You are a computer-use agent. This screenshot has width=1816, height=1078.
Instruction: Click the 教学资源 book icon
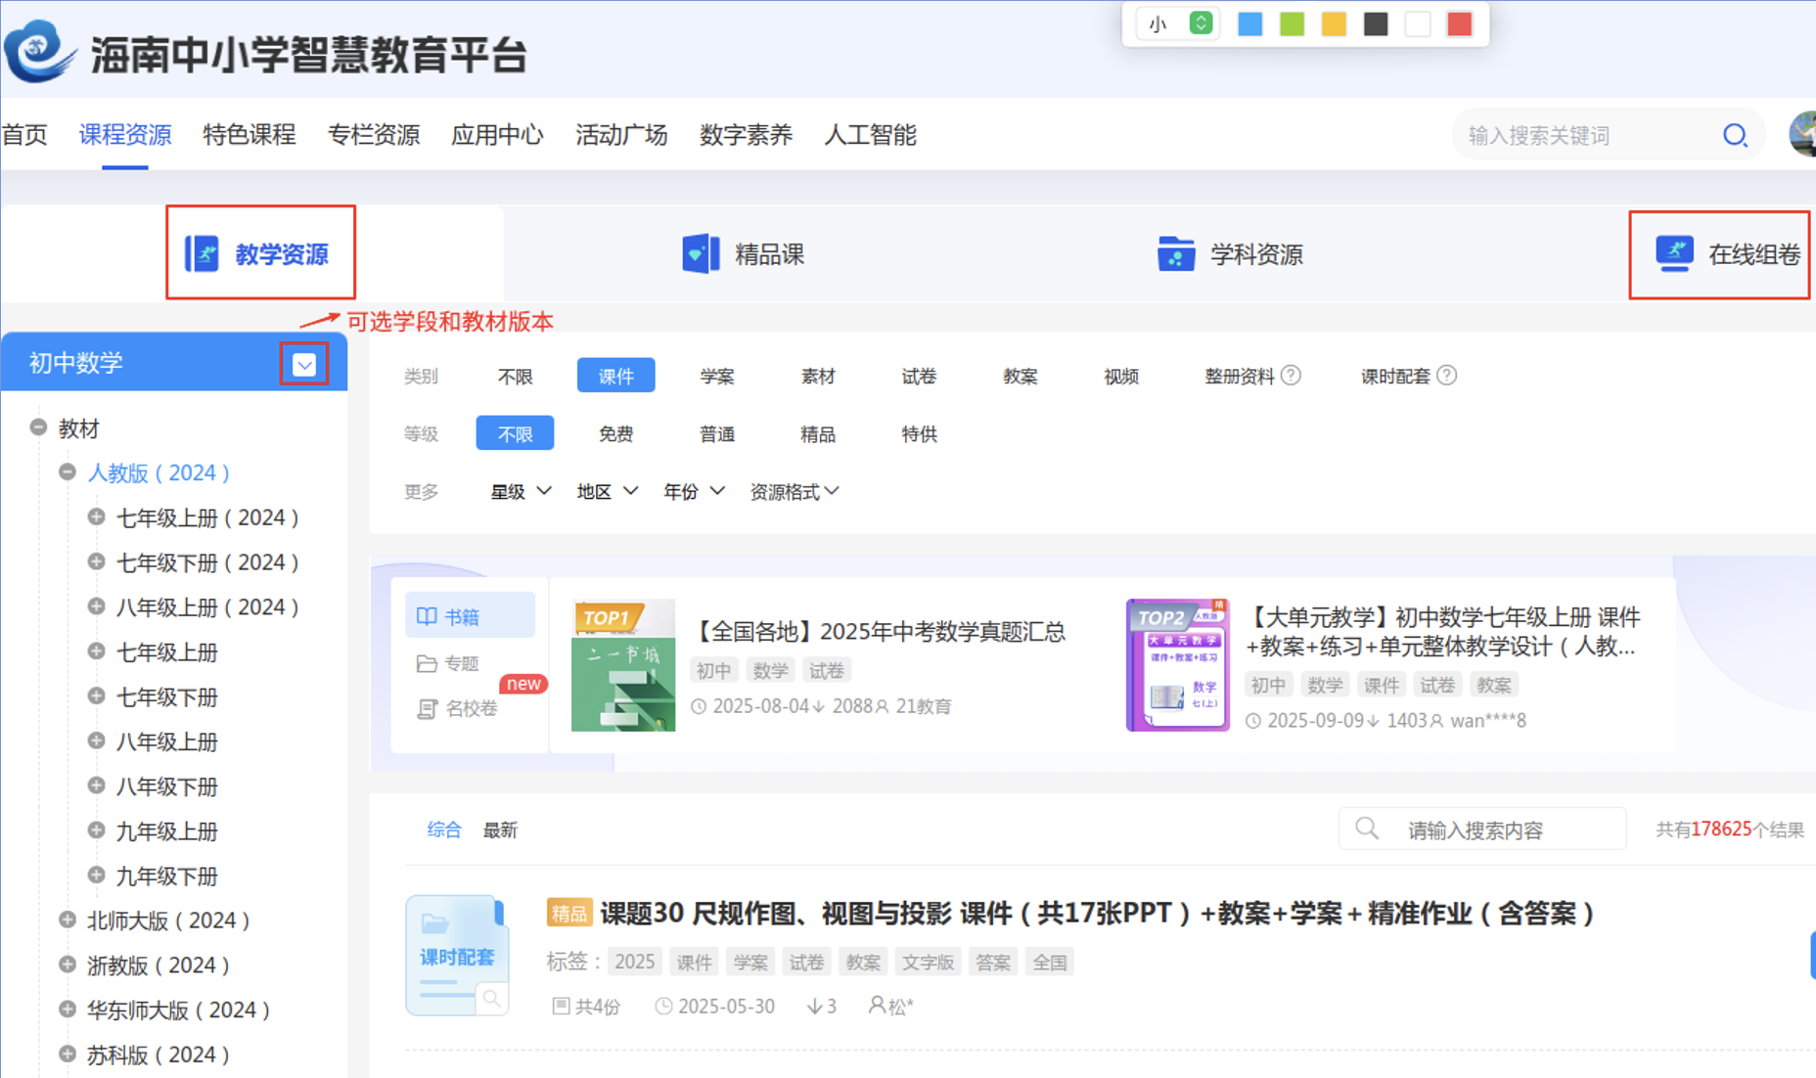coord(203,254)
